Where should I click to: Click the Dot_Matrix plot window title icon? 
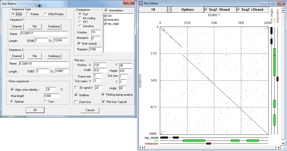tap(141, 3)
